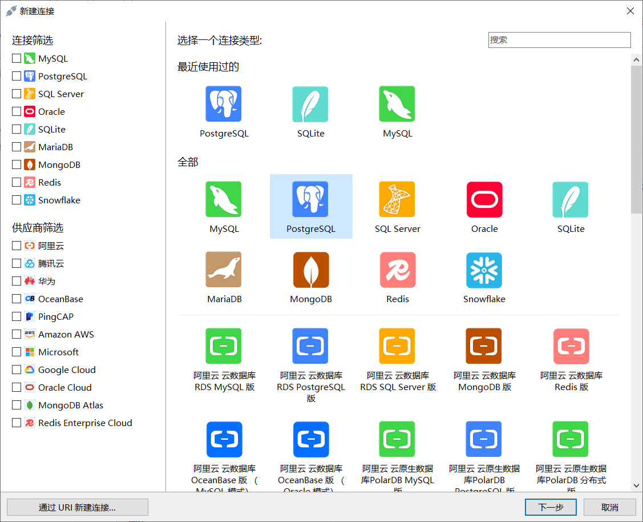Image resolution: width=643 pixels, height=522 pixels.
Task: Select Oracle icon in the All section
Action: pos(484,200)
